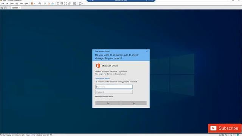
Task: Open the View menu
Action: point(12,3)
